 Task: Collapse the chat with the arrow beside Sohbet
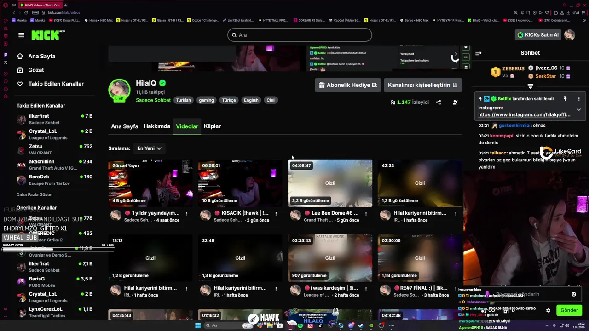(478, 53)
